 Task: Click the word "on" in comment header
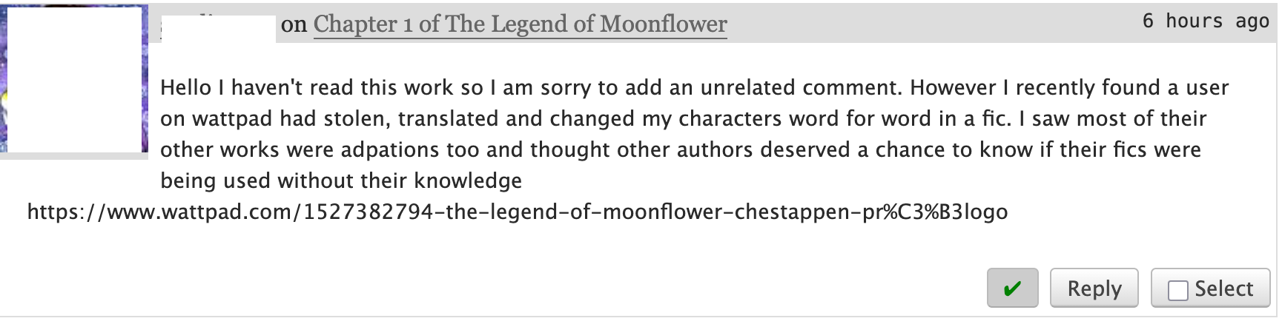coord(294,24)
